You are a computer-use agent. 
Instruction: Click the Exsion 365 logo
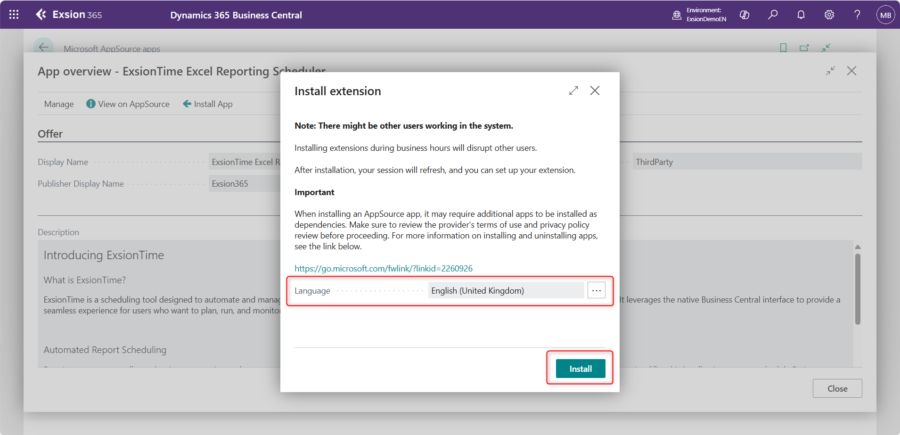pos(69,15)
